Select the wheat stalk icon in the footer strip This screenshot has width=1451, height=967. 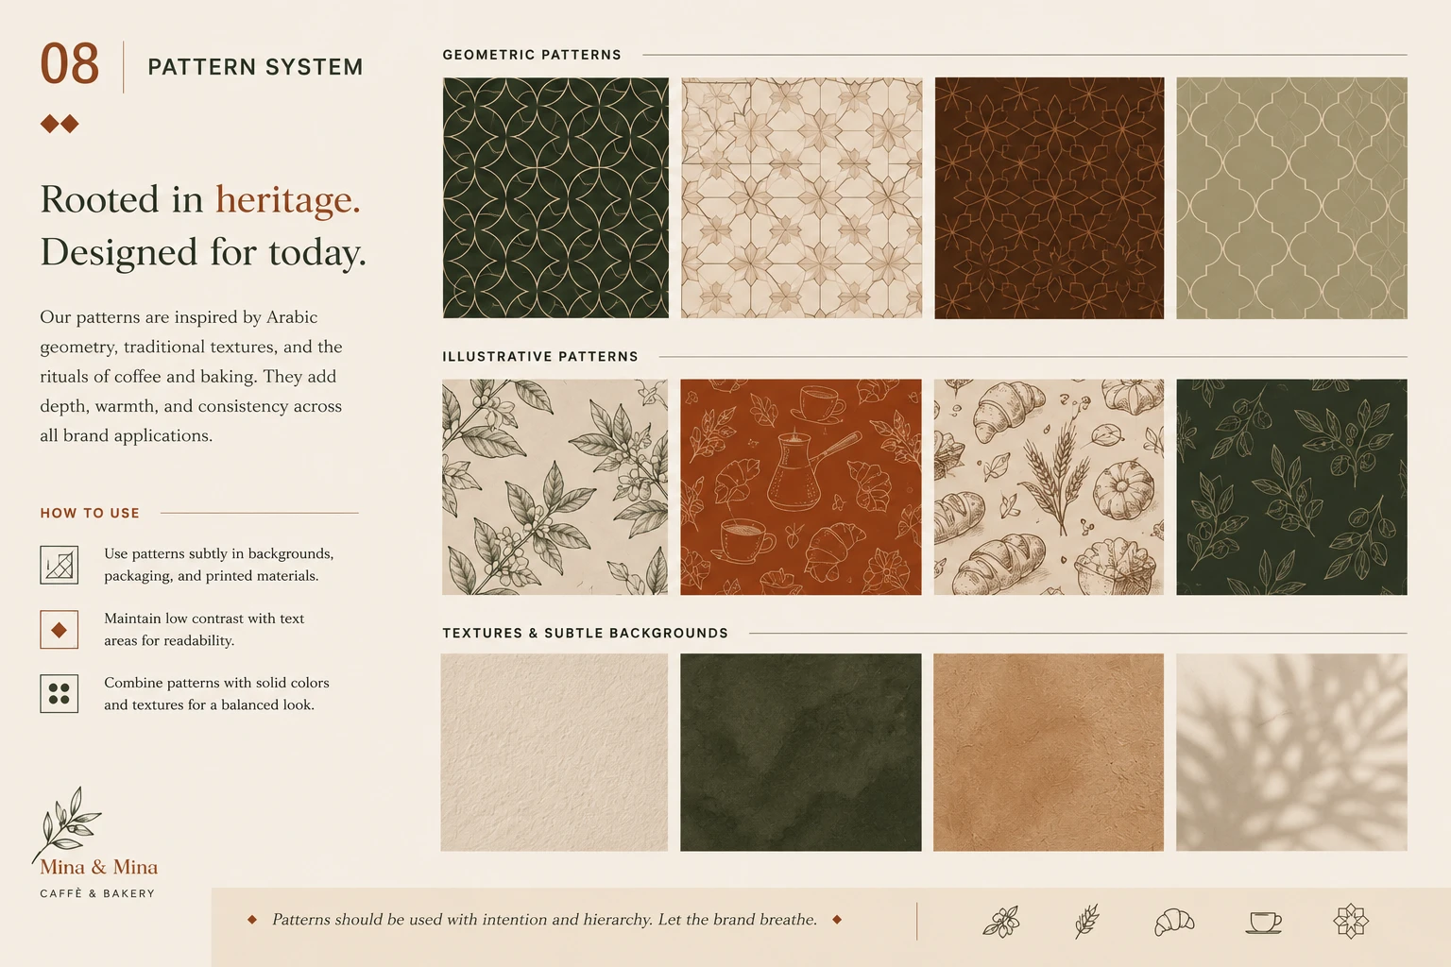[1087, 921]
